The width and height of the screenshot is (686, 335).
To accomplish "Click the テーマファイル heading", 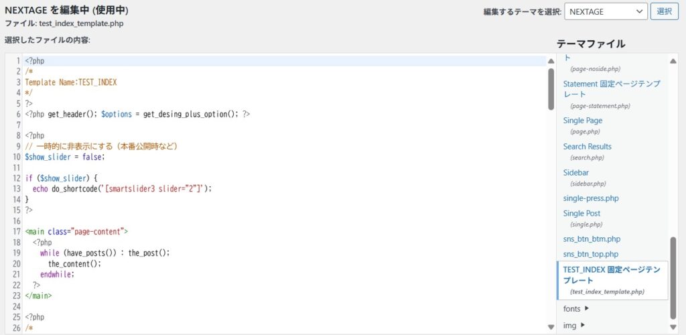I will tap(591, 44).
